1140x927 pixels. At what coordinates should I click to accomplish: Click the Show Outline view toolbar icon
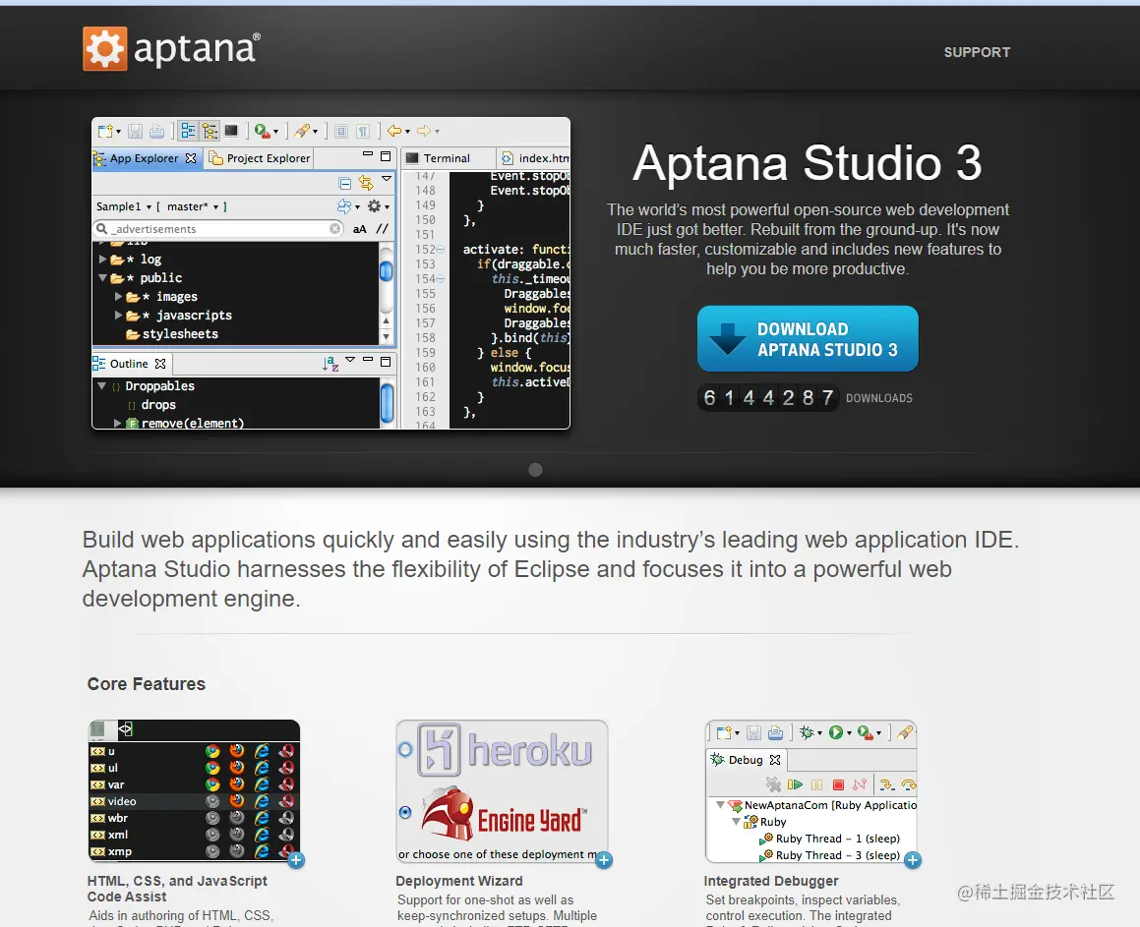(188, 131)
